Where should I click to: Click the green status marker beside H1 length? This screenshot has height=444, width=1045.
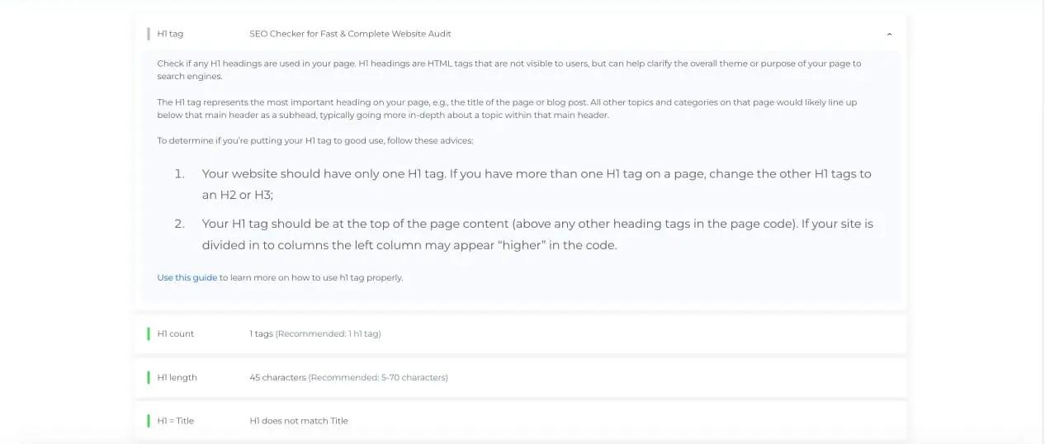[149, 377]
